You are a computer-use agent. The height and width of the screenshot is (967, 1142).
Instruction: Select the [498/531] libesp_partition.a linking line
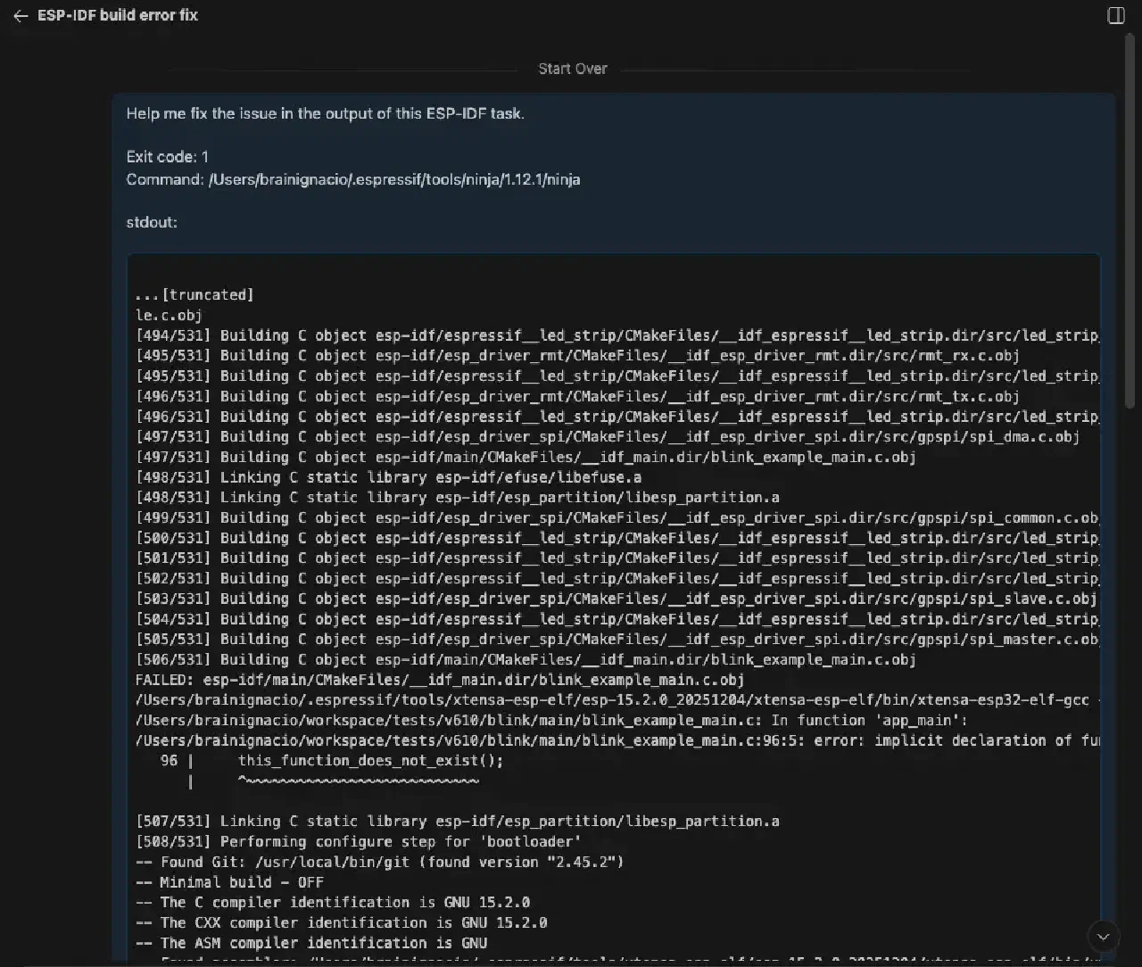(x=458, y=498)
